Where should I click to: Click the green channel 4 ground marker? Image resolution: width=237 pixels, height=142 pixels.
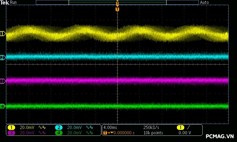click(3, 106)
